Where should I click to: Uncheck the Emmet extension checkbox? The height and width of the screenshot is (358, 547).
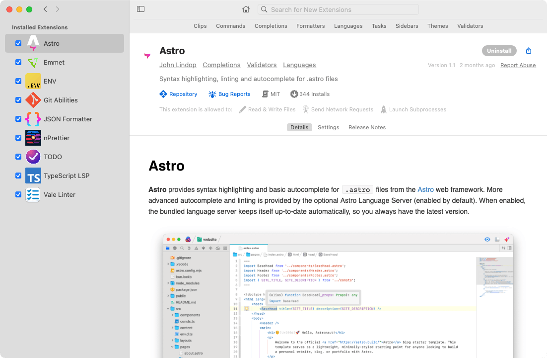point(18,62)
